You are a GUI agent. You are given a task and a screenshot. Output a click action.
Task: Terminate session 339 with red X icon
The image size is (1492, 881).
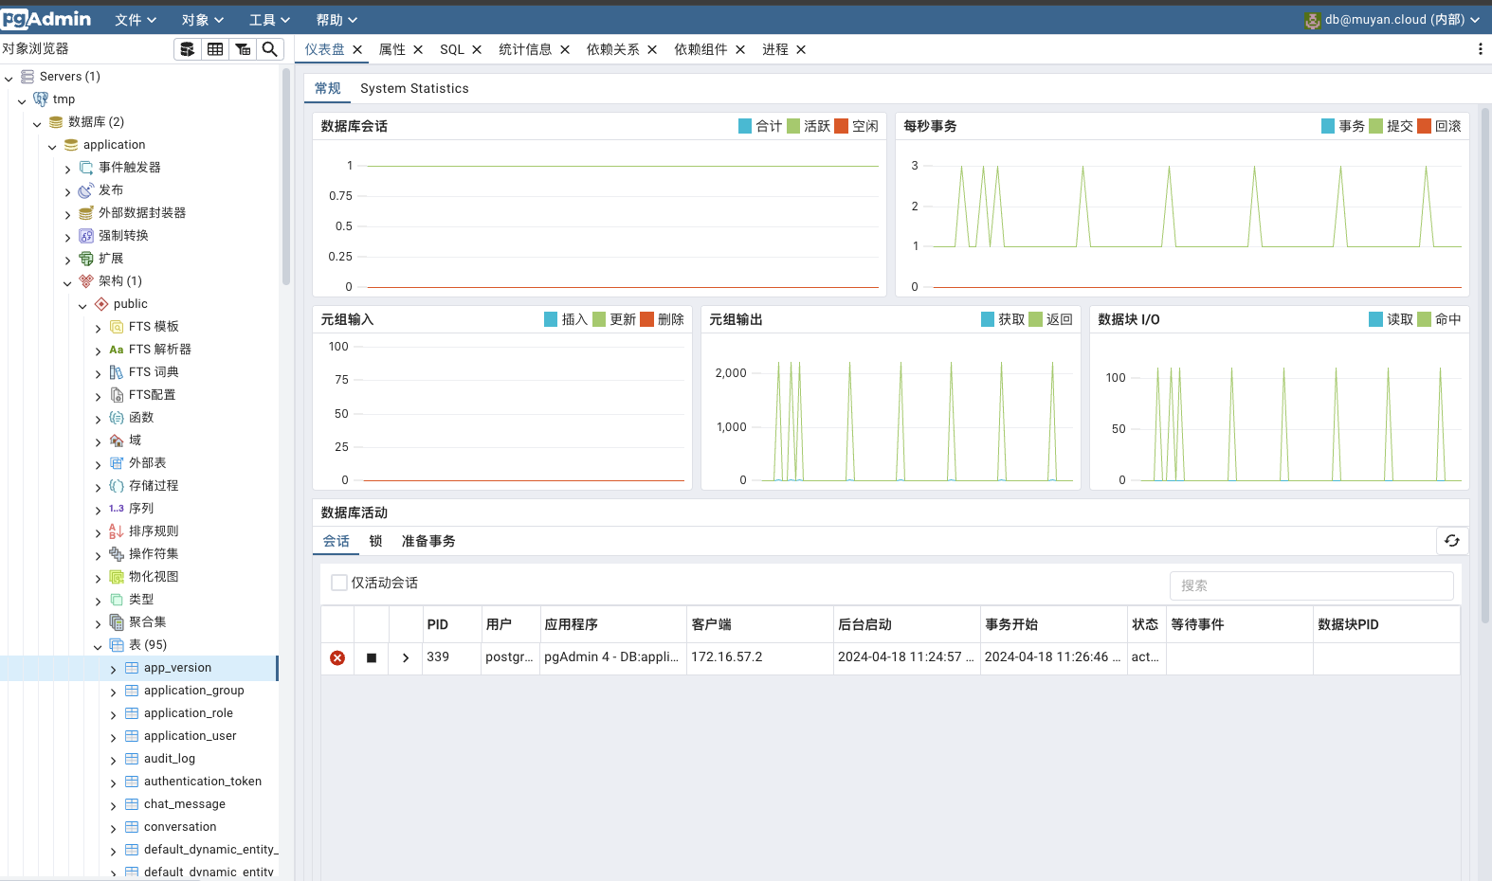(337, 657)
